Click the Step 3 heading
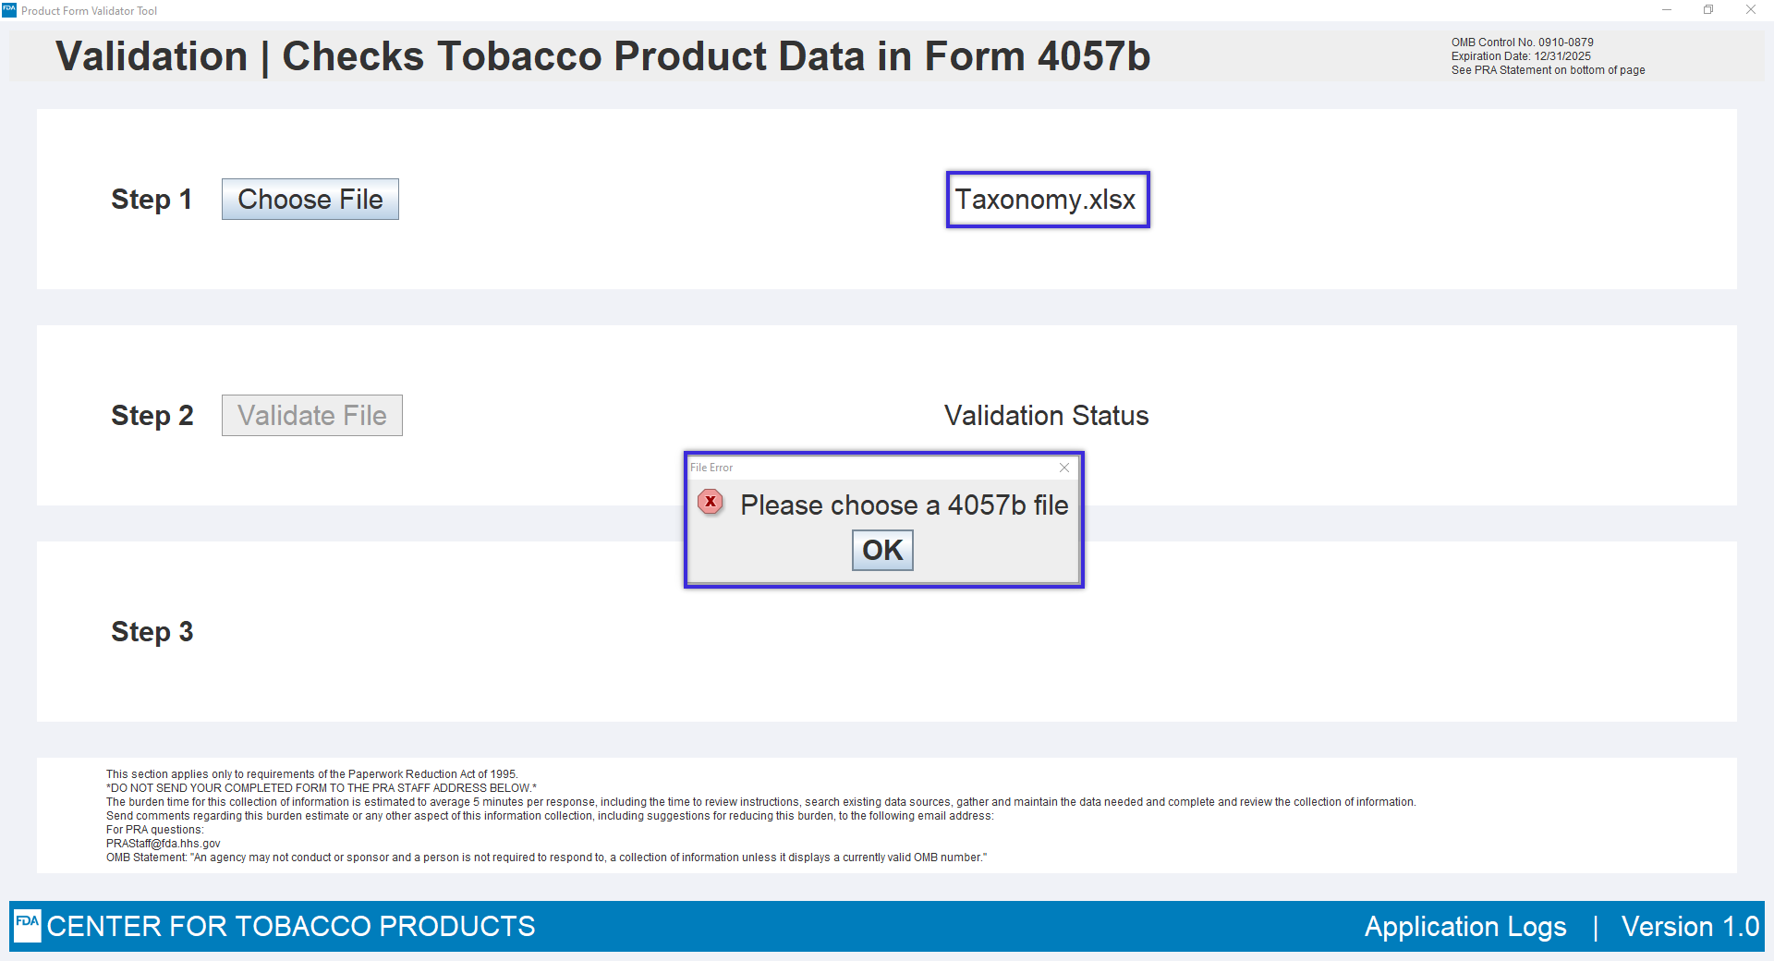Screen dimensions: 1774x961 pos(152,632)
